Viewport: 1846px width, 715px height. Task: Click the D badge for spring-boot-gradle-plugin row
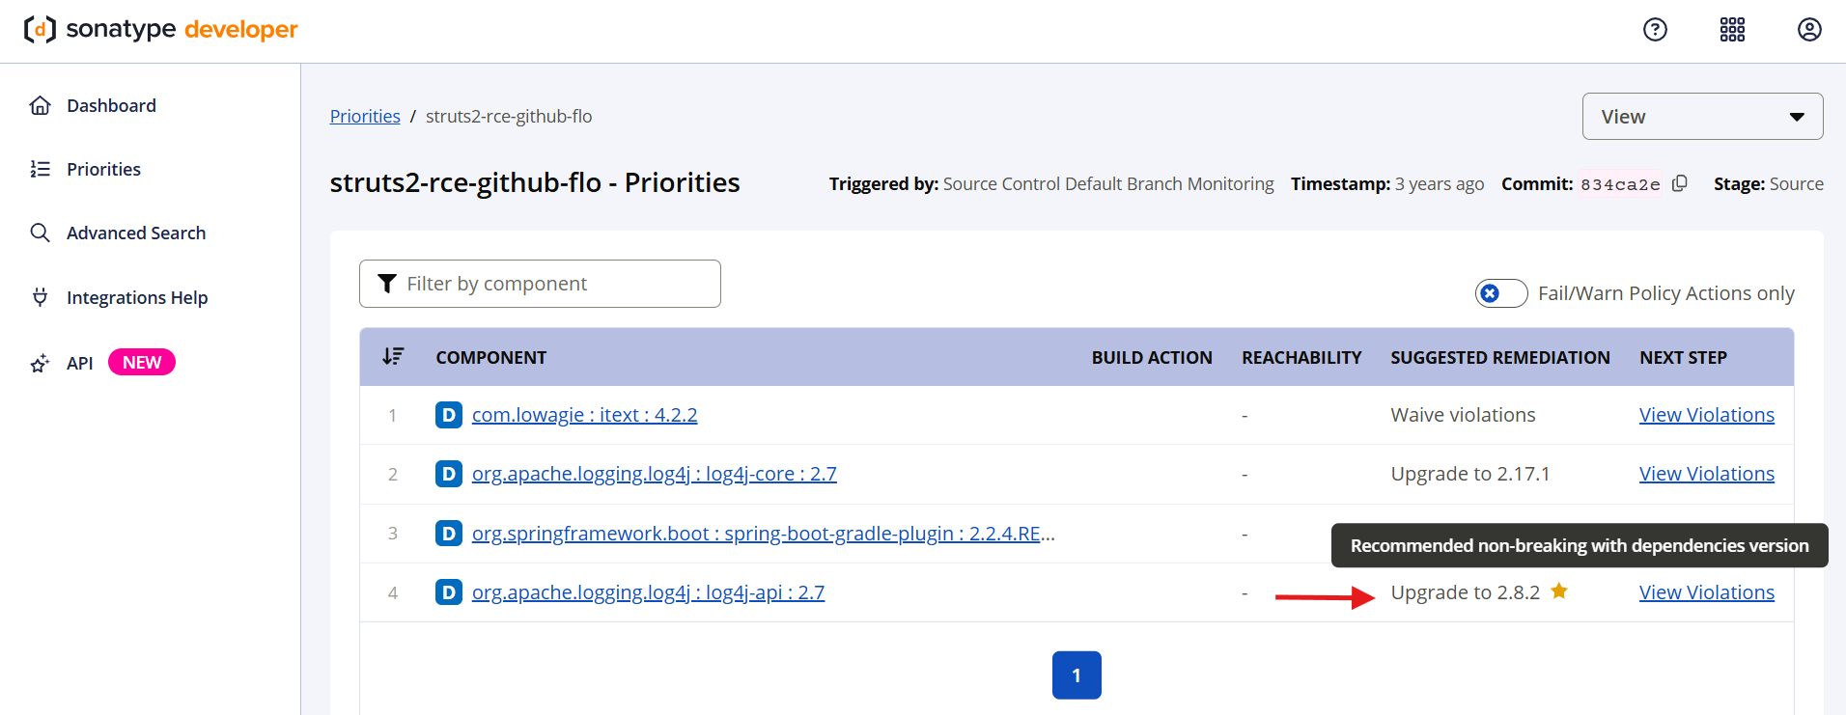point(449,533)
